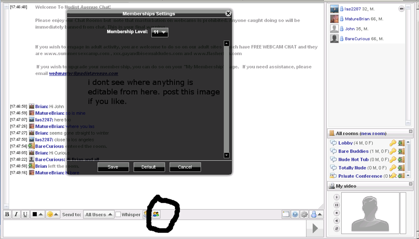Click the new room link
Screen dimensions: 419x239
pyautogui.click(x=373, y=133)
